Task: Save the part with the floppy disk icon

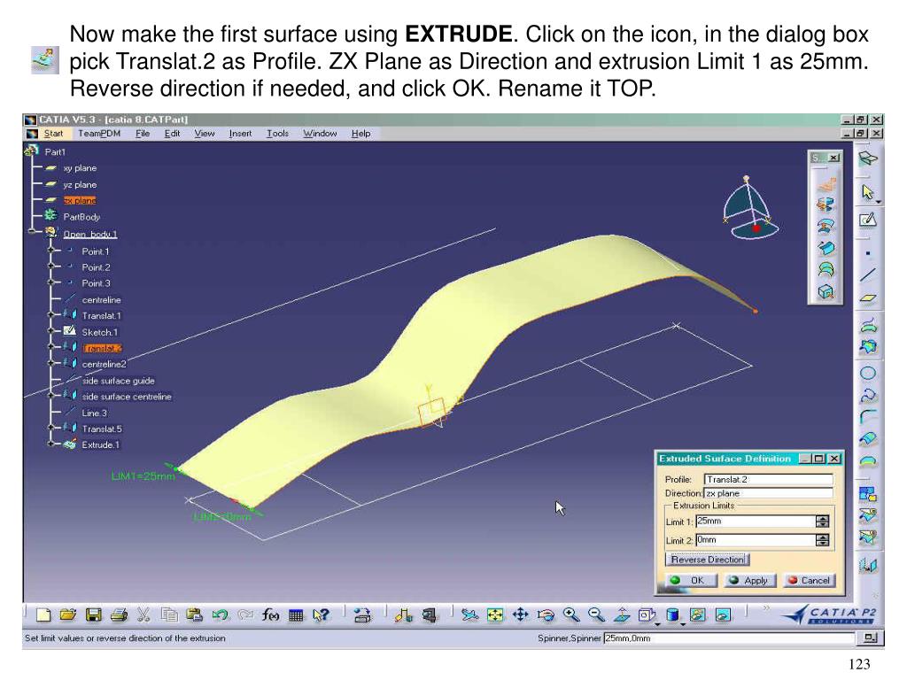Action: click(x=93, y=615)
